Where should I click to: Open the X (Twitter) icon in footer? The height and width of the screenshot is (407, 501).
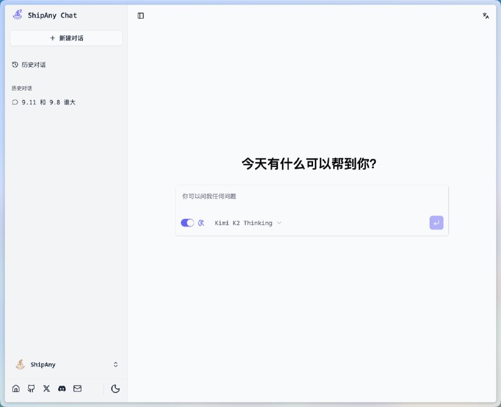click(46, 388)
